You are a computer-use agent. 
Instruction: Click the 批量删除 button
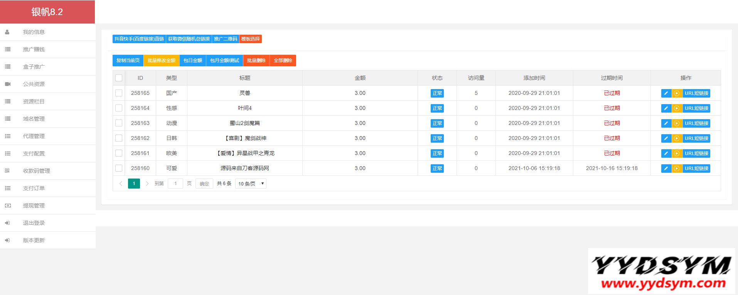(x=256, y=61)
